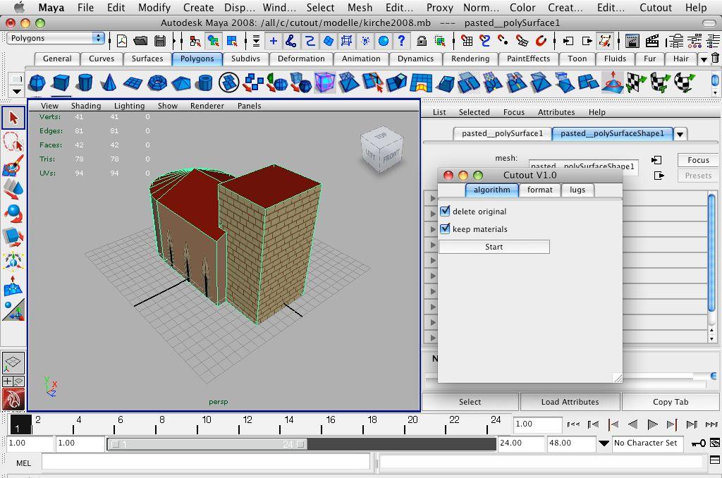This screenshot has height=478, width=722.
Task: Create a polygon cylinder from shelf
Action: 85,83
